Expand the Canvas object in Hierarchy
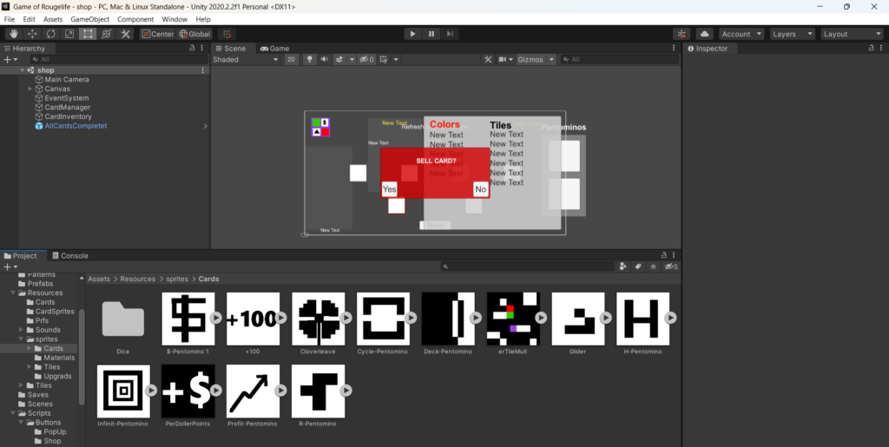The width and height of the screenshot is (889, 447). (30, 89)
